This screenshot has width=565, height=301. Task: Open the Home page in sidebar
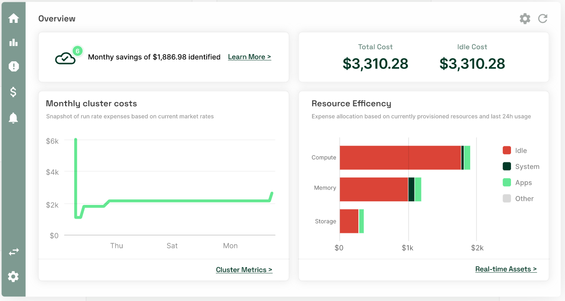[x=13, y=18]
